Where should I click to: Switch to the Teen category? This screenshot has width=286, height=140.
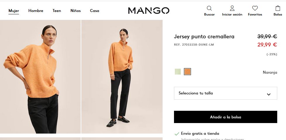pyautogui.click(x=57, y=11)
